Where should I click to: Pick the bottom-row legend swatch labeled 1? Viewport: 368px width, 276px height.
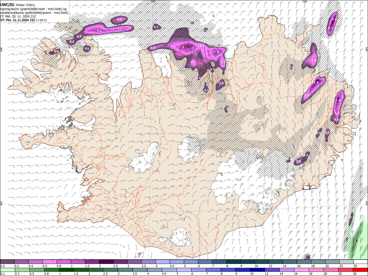(x=66, y=270)
